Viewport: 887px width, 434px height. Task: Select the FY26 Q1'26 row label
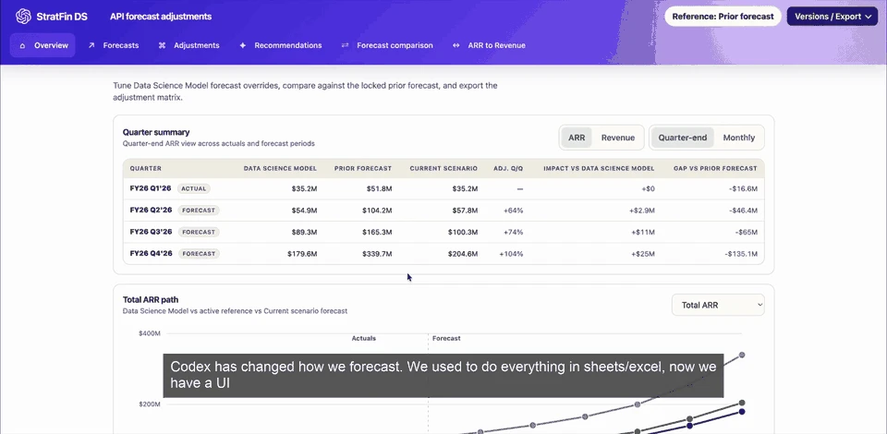[151, 188]
